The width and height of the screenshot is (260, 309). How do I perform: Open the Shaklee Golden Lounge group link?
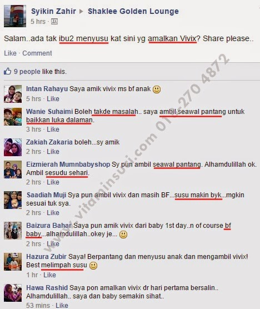[133, 11]
